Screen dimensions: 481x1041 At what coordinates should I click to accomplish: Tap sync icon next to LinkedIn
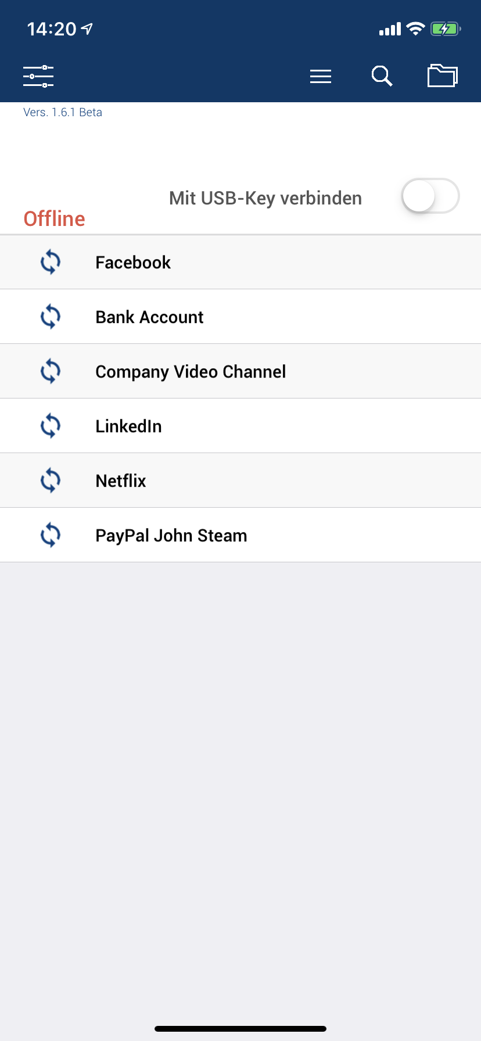point(51,426)
